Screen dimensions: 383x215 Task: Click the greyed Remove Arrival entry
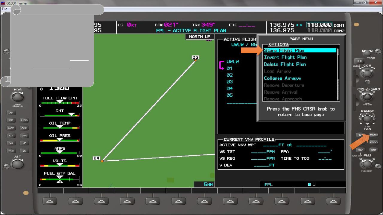coord(281,92)
